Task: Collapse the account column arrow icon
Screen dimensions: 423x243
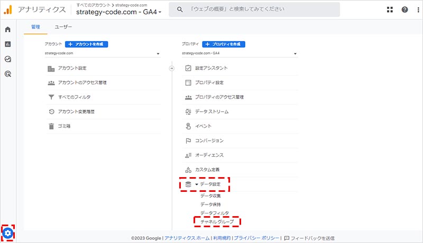Action: coord(171,68)
